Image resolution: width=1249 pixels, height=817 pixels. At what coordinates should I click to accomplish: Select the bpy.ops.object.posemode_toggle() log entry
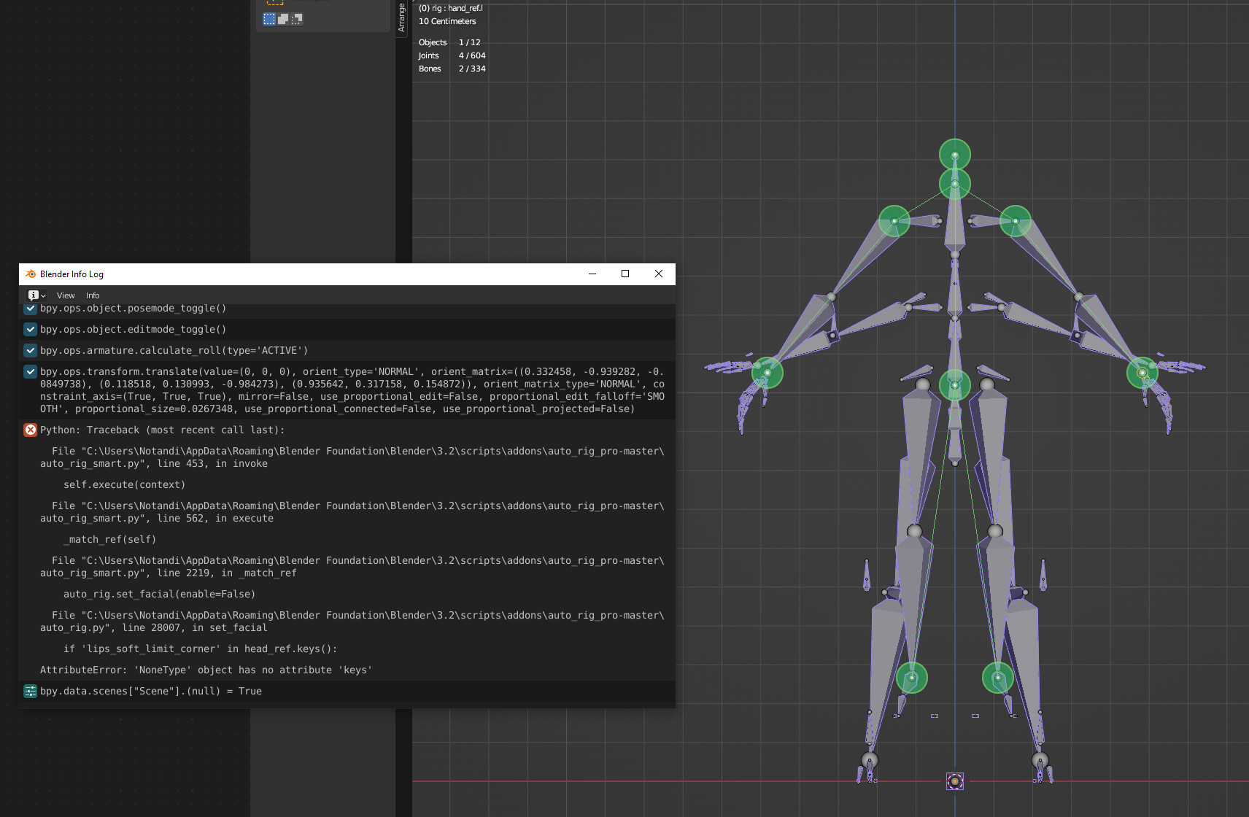pos(347,309)
